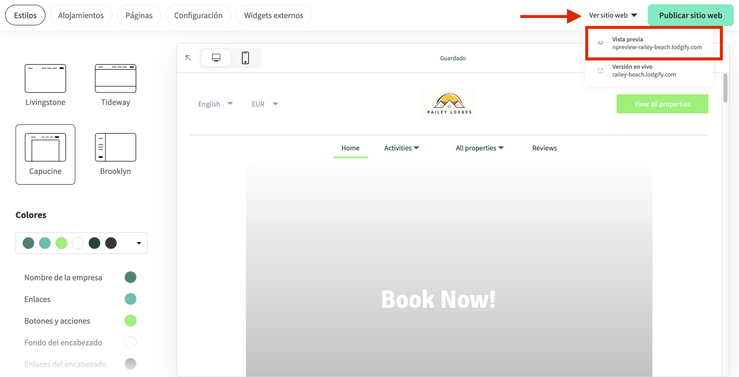Select the Botones y acciones color circle
The width and height of the screenshot is (739, 377).
(130, 320)
